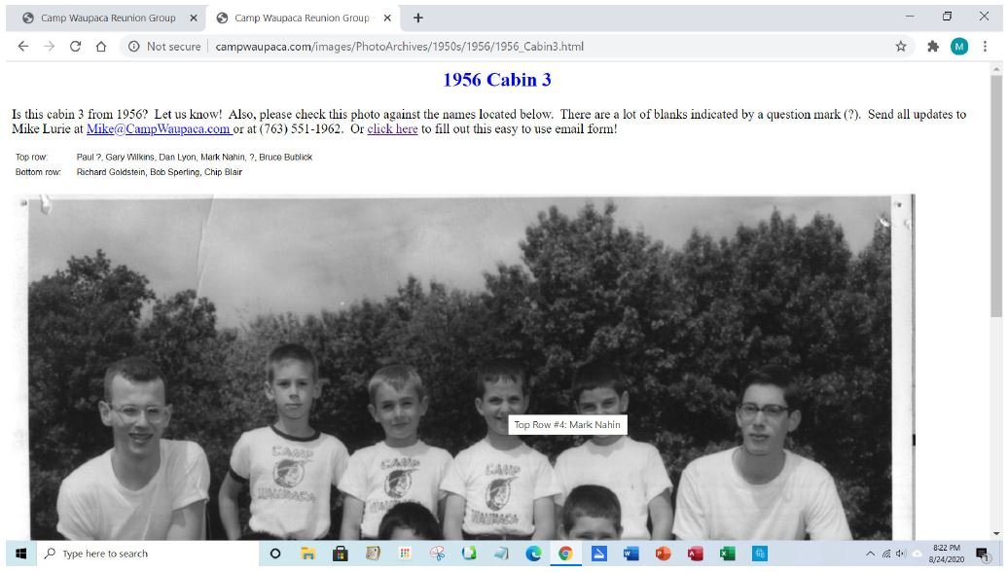Click the taskbar 'Type here to search' box

coord(147,554)
